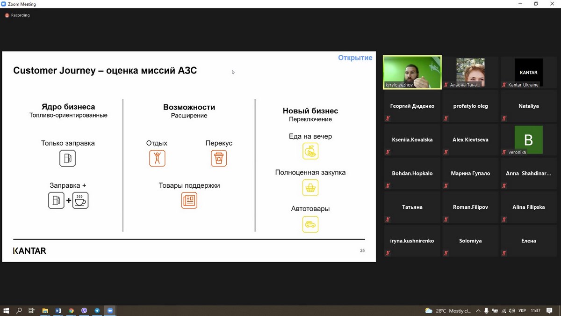Open the УКР input language switcher

pos(522,311)
